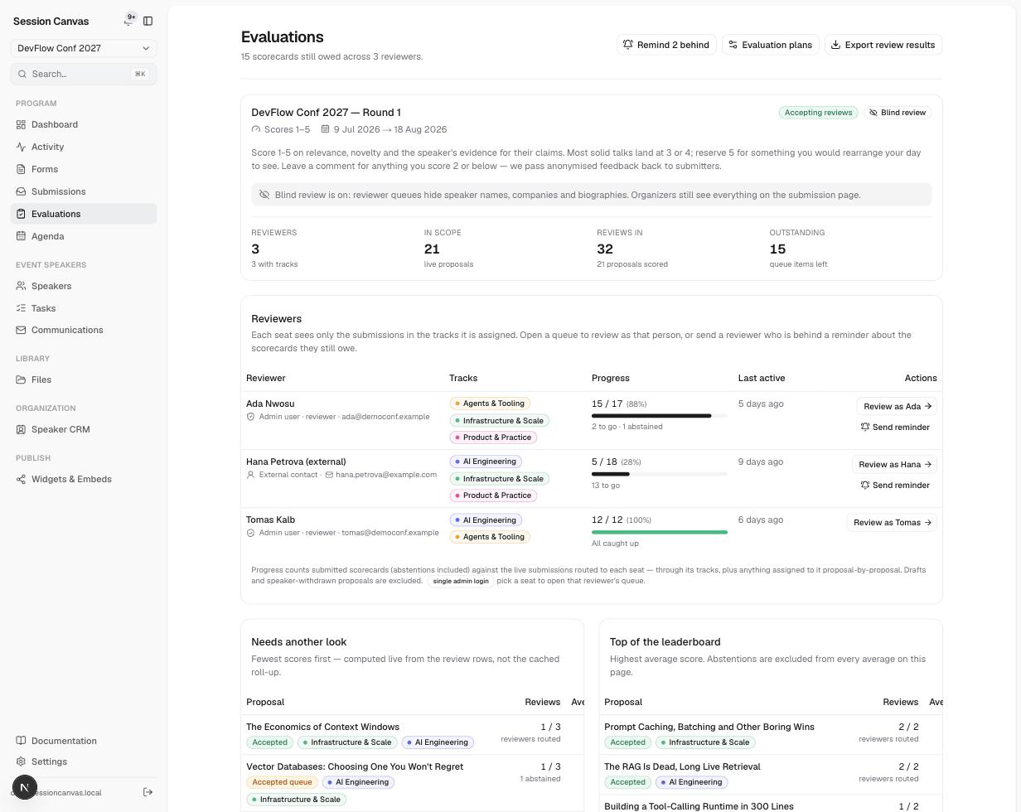Viewport: 1021px width, 812px height.
Task: Click the download icon in Export review results
Action: point(835,45)
